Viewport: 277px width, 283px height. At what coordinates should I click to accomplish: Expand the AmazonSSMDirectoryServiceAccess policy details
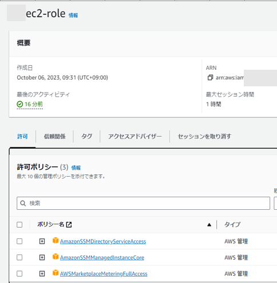tap(42, 241)
